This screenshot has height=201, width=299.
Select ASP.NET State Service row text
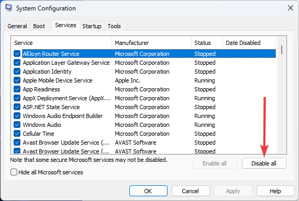pyautogui.click(x=51, y=107)
